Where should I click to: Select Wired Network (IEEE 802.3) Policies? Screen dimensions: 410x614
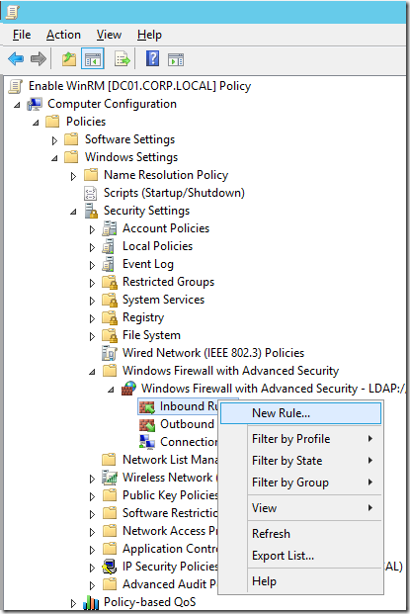coord(213,353)
